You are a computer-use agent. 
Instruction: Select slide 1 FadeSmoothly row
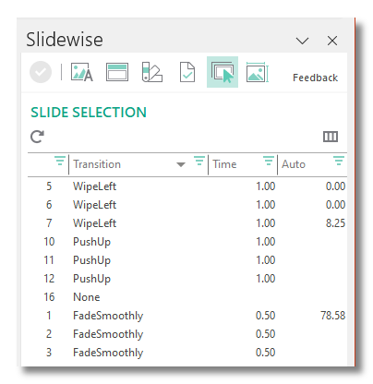(187, 316)
